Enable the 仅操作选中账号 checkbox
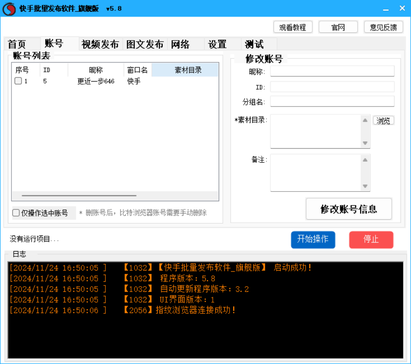411x364 pixels. pos(16,213)
